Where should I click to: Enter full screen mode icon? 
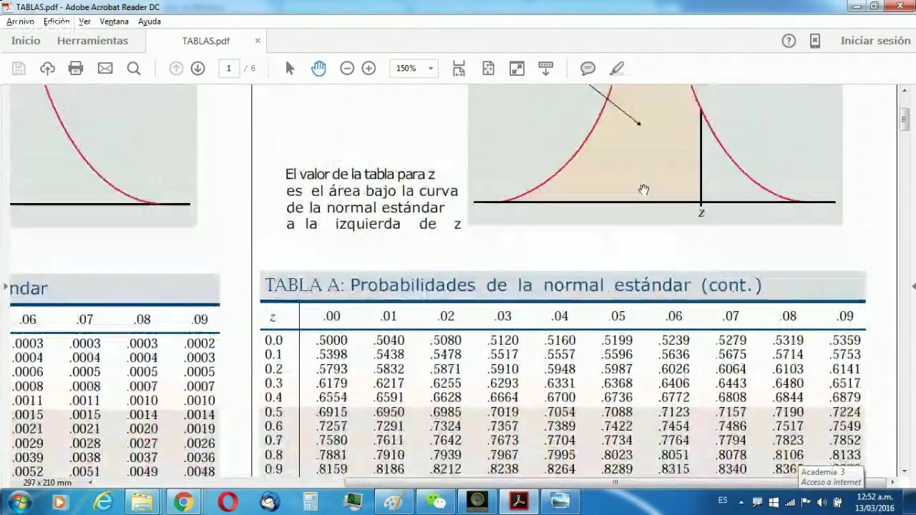(x=517, y=69)
